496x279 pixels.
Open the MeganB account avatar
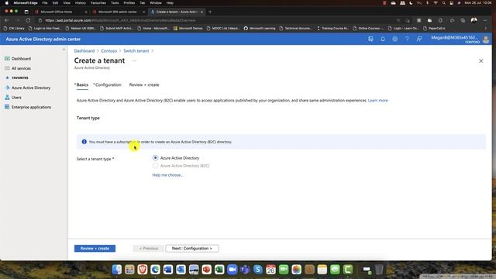tap(486, 40)
